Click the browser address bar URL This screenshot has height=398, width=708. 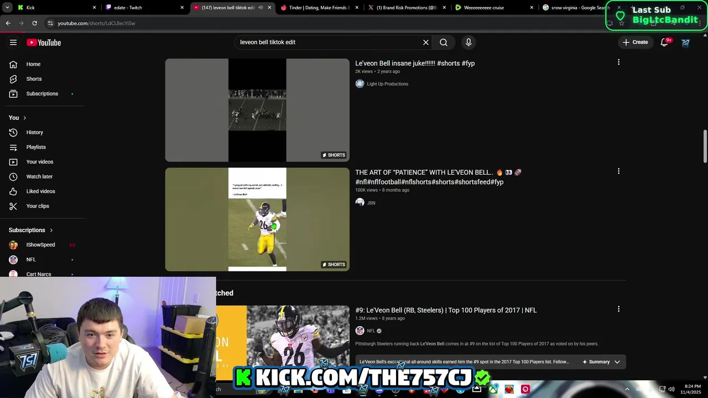tap(96, 23)
